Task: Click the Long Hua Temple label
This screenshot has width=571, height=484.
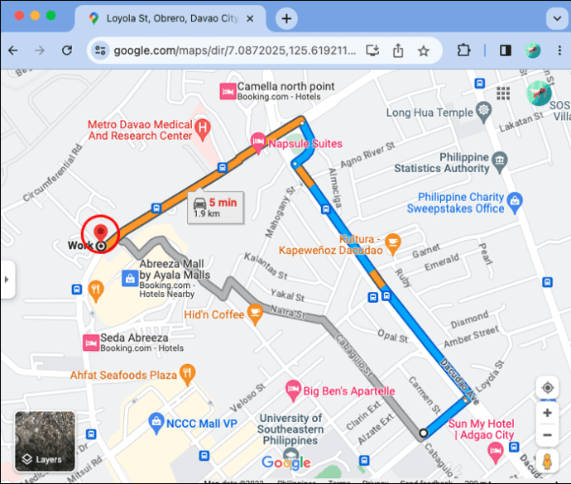Action: pos(429,113)
